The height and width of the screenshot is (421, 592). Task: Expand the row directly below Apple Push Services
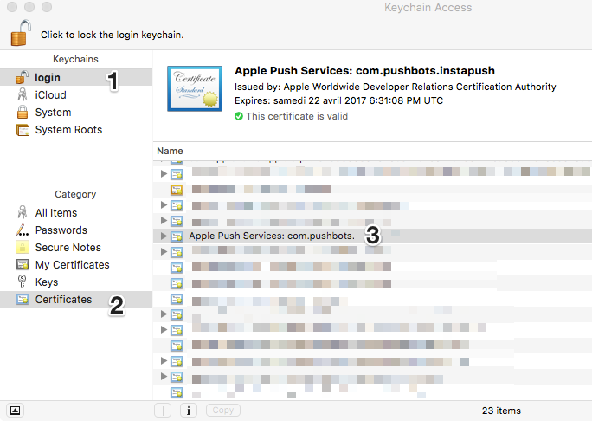click(x=164, y=252)
